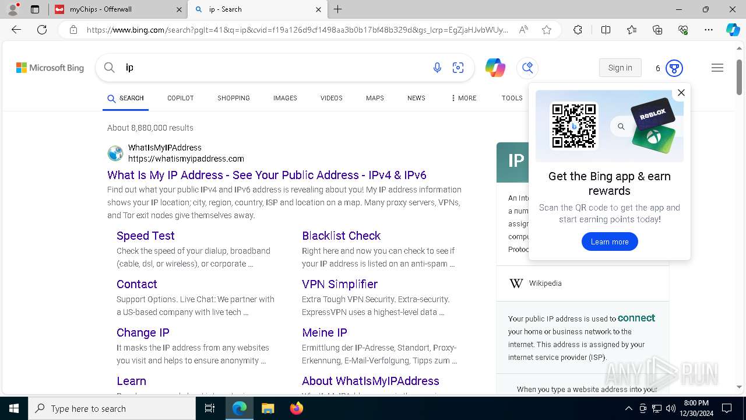
Task: Close the myChips - Offerwall tab
Action: [179, 9]
